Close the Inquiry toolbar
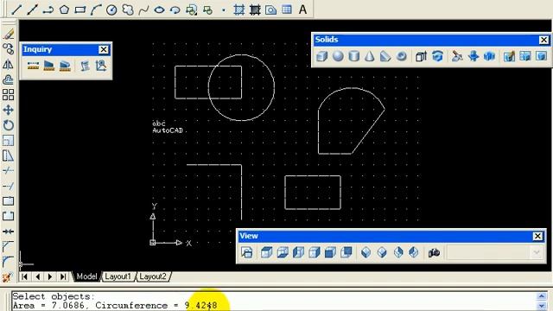The image size is (553, 311). 104,50
